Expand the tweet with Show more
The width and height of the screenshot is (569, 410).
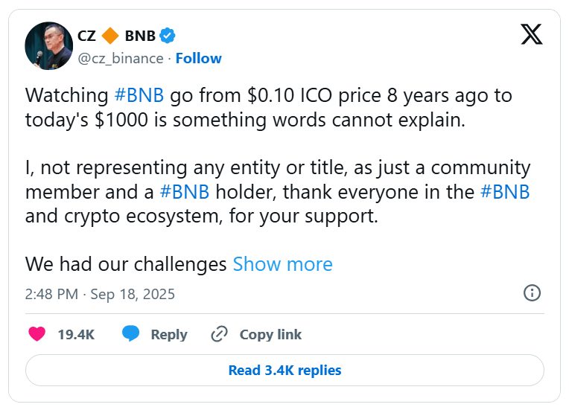282,264
